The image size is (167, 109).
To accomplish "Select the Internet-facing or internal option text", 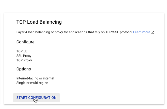I will point(35,78).
